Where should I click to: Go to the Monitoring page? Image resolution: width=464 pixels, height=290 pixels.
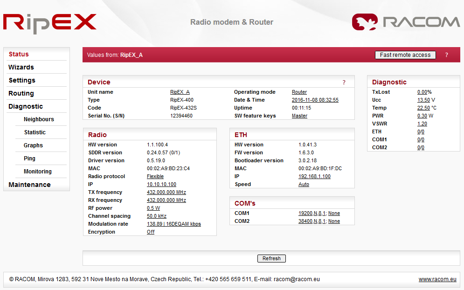click(38, 171)
